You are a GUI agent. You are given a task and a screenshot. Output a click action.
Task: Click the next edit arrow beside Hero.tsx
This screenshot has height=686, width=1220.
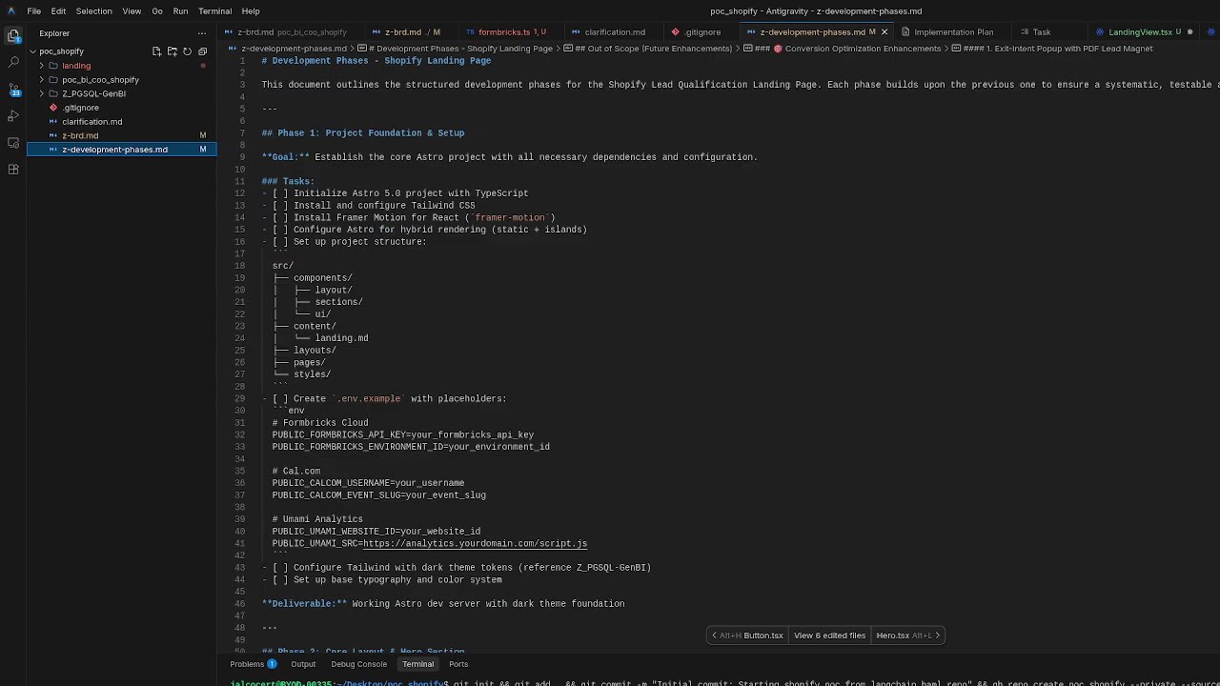pyautogui.click(x=938, y=636)
